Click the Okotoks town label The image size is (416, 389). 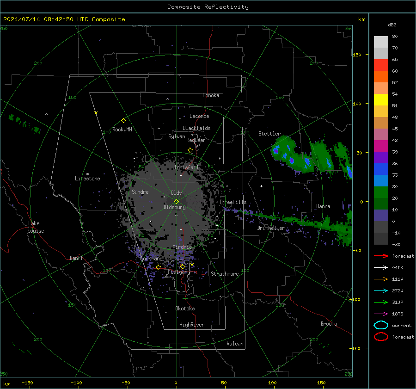[x=185, y=309]
